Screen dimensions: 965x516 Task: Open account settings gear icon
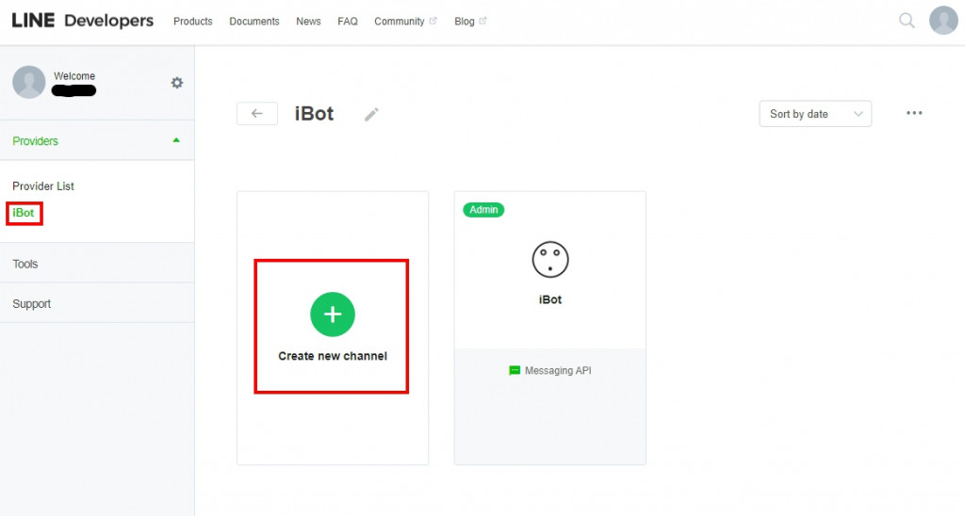176,83
